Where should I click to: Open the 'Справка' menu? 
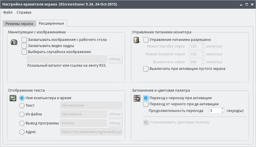(24, 12)
